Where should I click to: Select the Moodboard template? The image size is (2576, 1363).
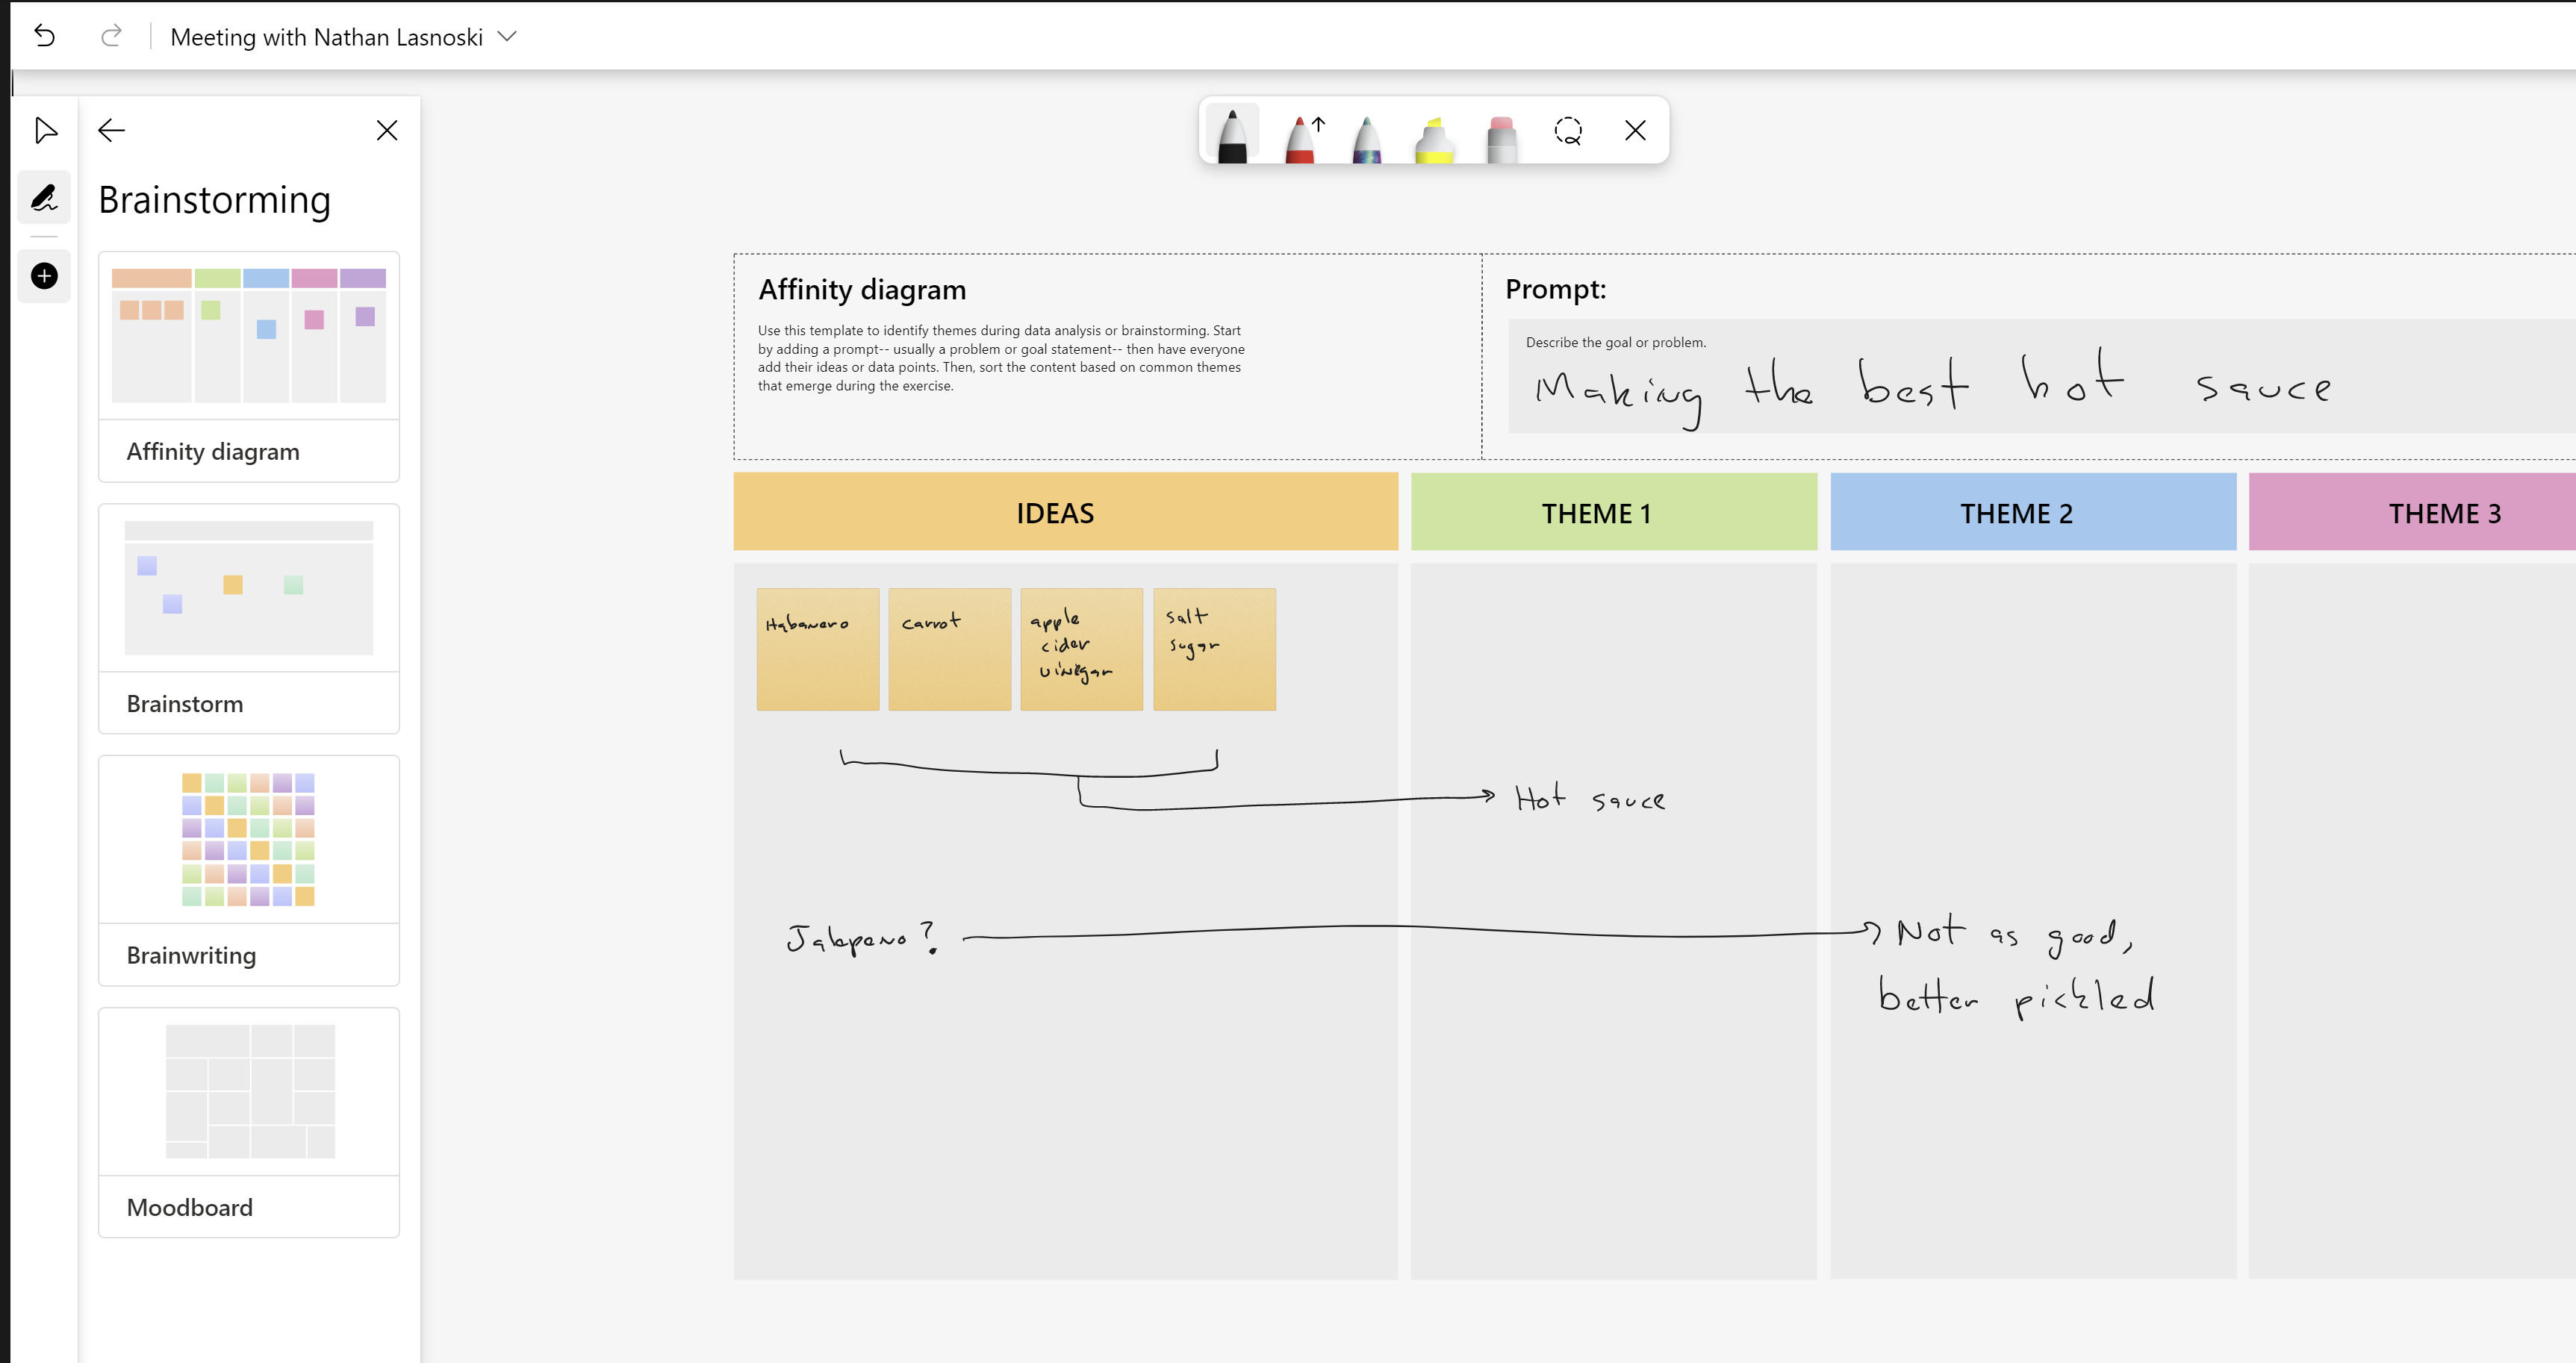point(249,1122)
